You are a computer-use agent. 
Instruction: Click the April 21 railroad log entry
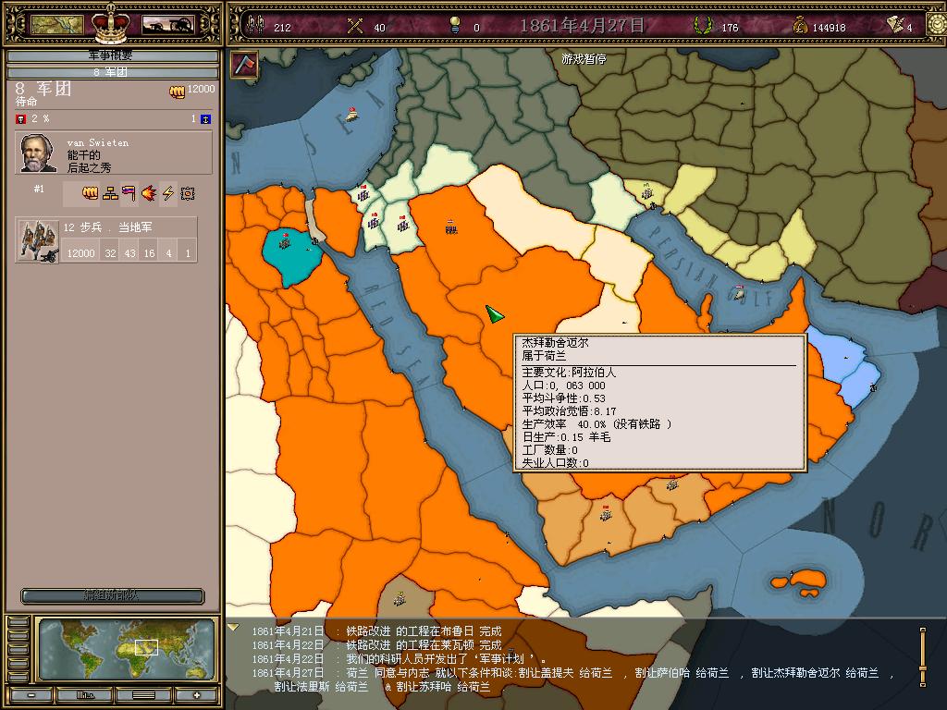coord(377,631)
